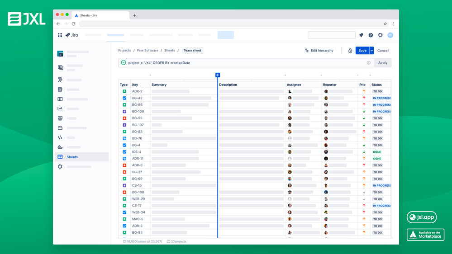Open the Sheets breadcrumb link
Viewport: 452px width, 254px height.
(x=170, y=51)
